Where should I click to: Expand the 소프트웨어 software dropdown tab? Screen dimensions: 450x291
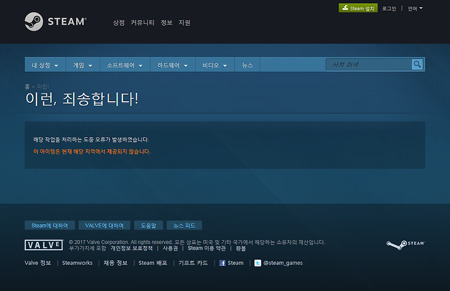(x=125, y=65)
